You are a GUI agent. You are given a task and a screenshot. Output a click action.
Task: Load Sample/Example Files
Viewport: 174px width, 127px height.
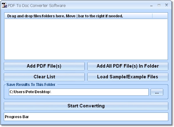(128, 77)
